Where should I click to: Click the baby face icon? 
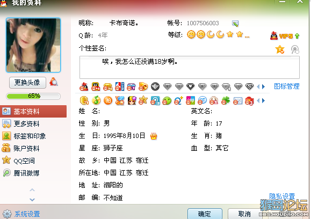click(x=214, y=101)
